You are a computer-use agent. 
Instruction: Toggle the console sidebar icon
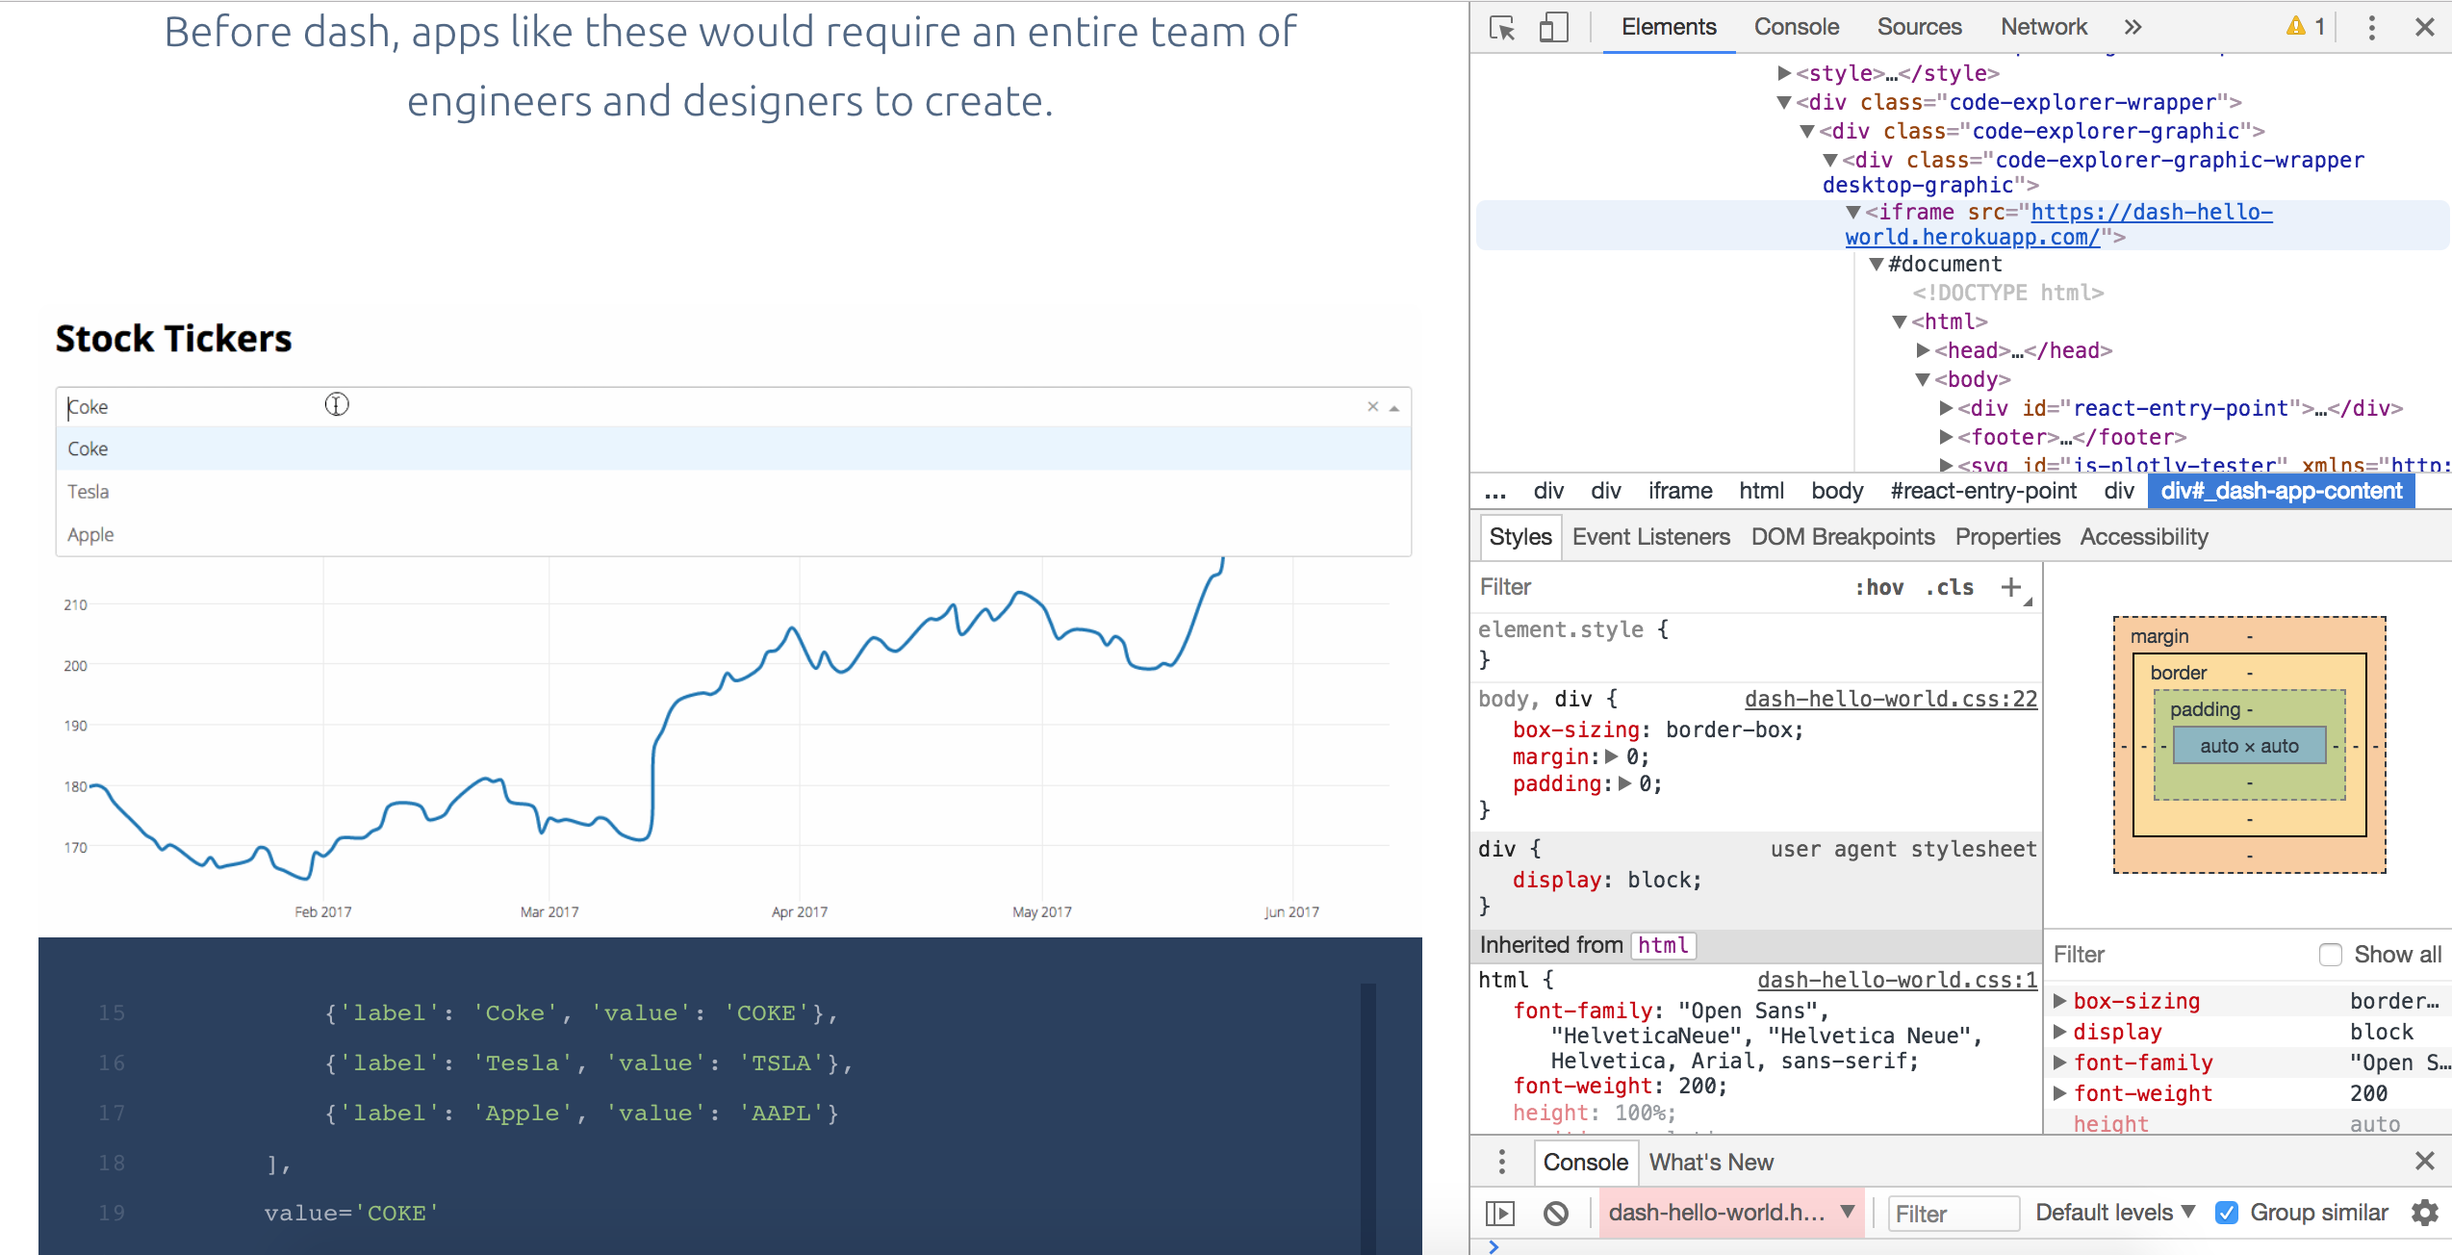(1500, 1213)
